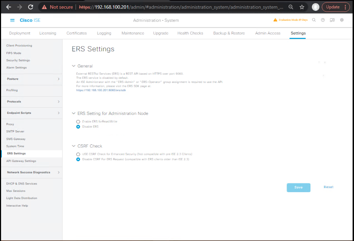Click the browser forward arrow
Viewport: 354px width, 241px height.
[20, 7]
